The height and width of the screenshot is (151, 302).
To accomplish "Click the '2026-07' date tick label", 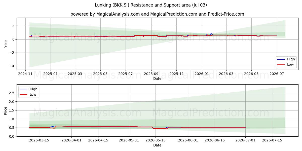I will 277,74.
